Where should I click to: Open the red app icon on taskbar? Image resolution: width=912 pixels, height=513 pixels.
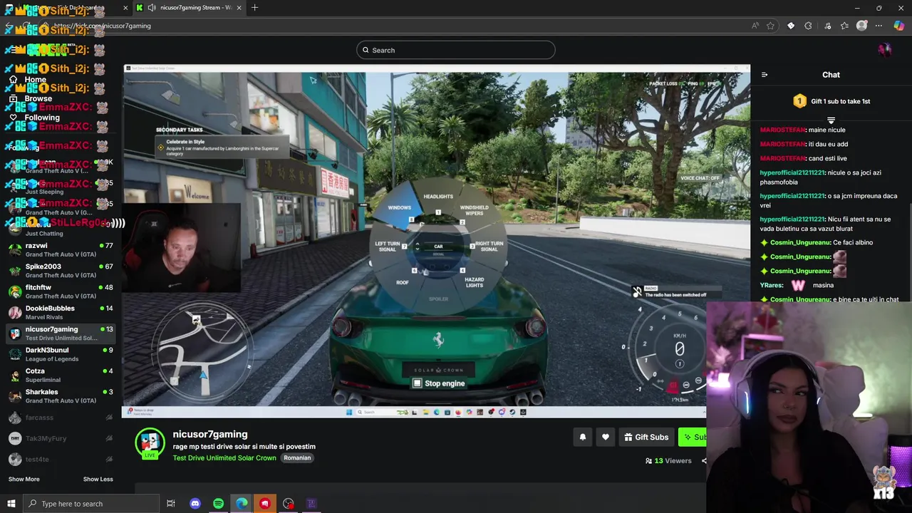(x=265, y=504)
